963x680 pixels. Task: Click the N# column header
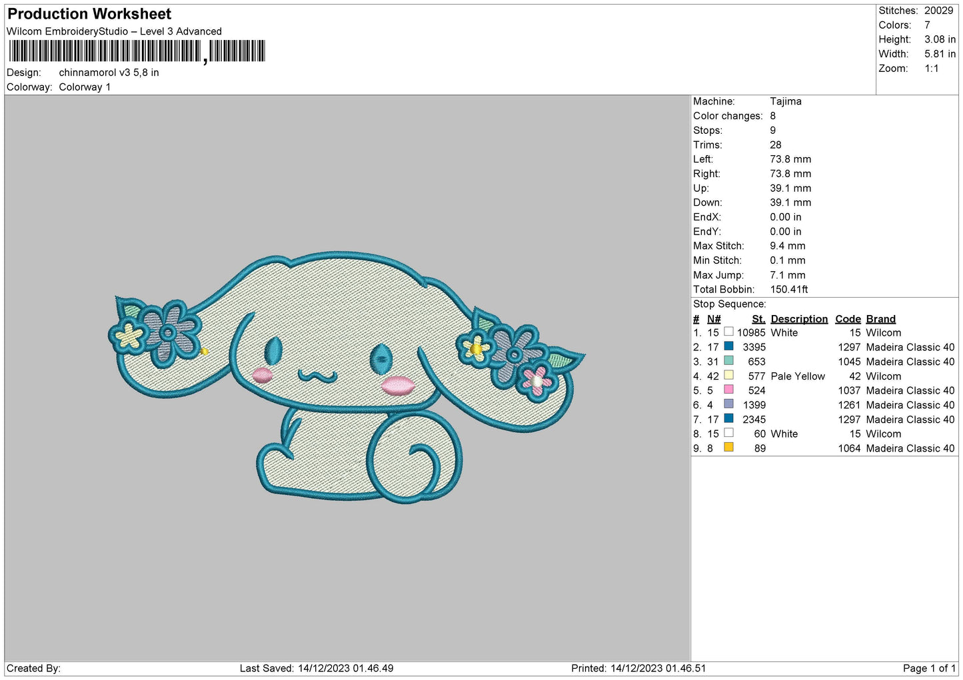tap(714, 319)
